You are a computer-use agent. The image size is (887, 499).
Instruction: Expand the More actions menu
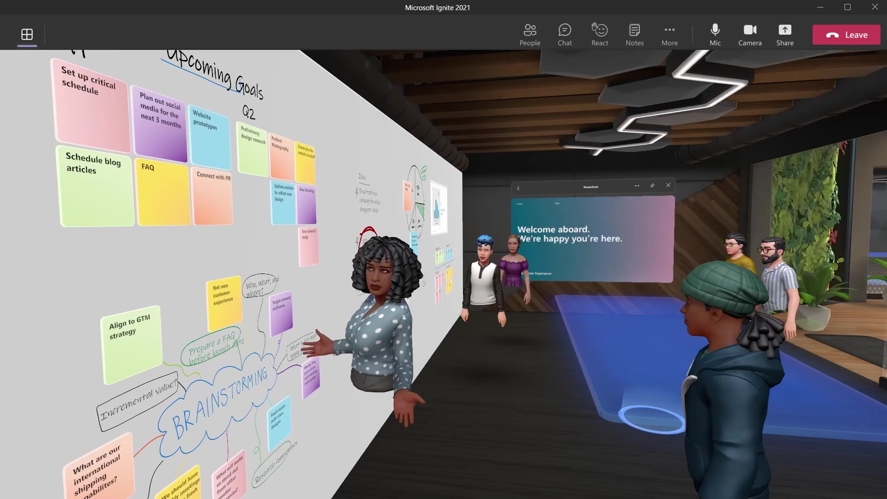(x=669, y=35)
